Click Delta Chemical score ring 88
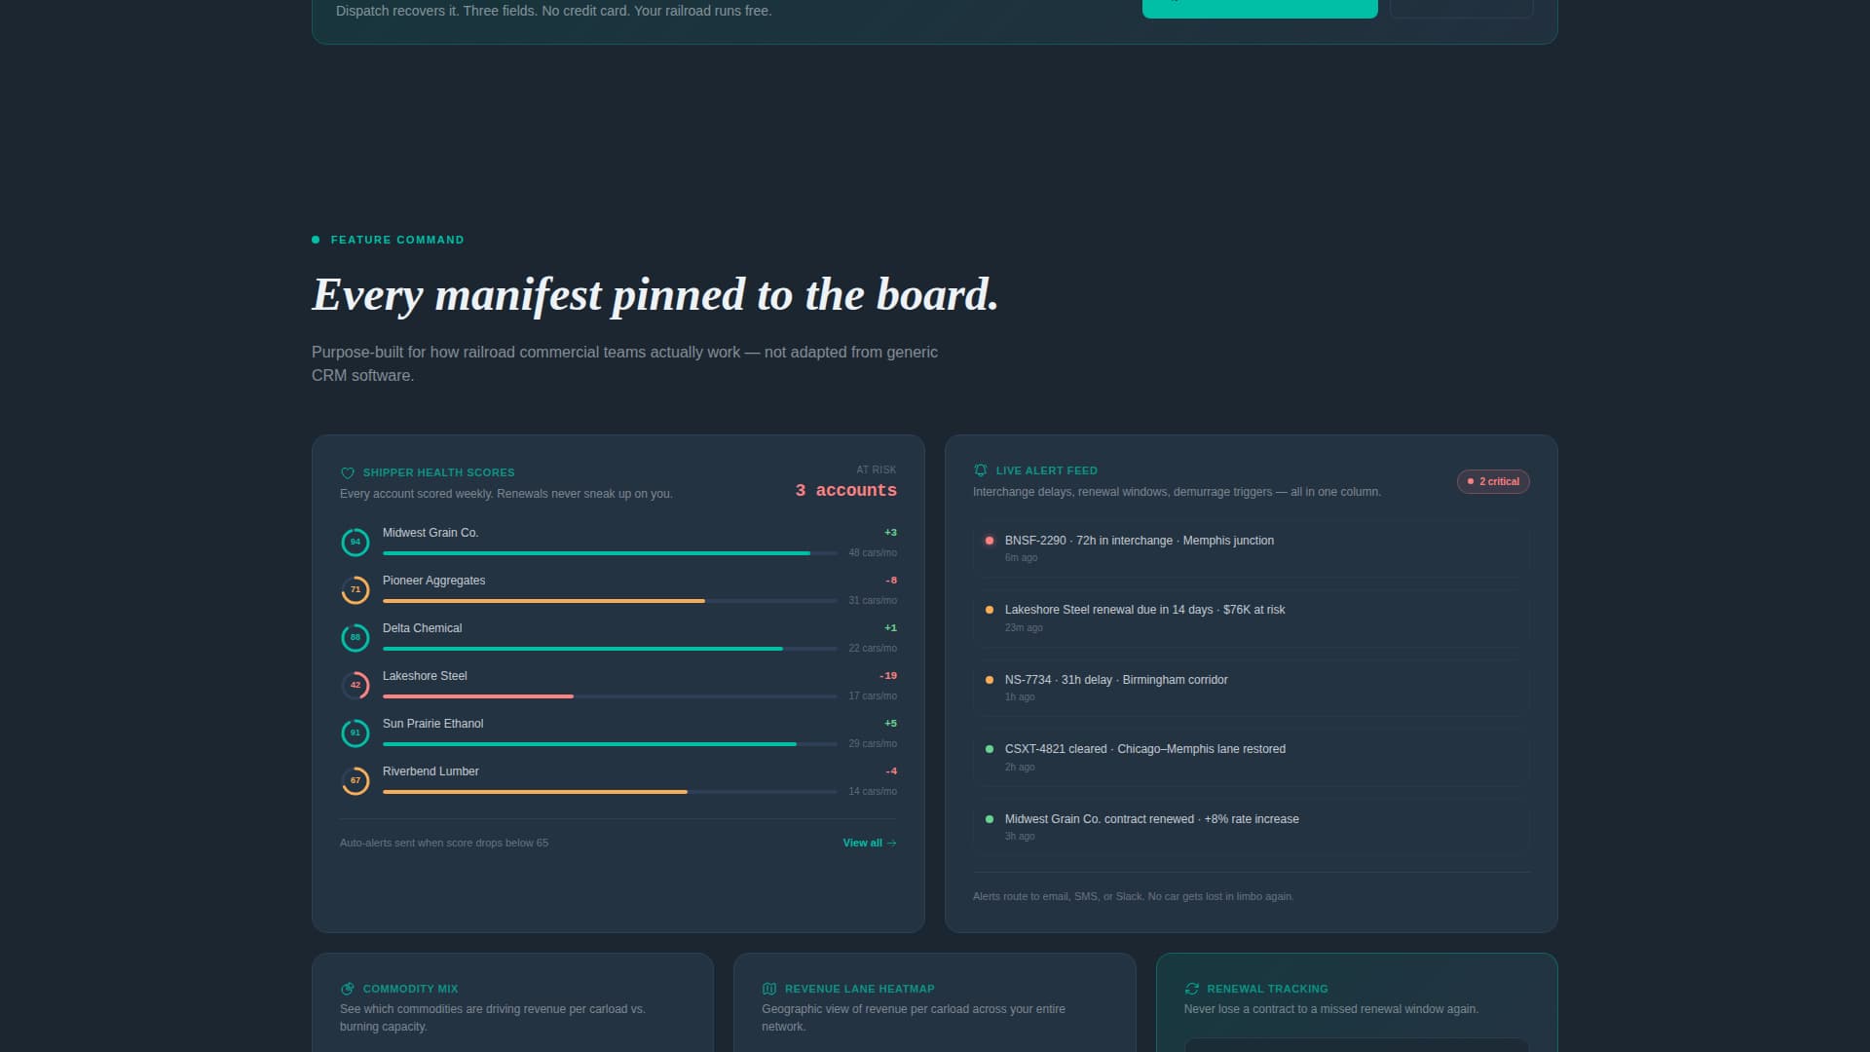 [355, 638]
